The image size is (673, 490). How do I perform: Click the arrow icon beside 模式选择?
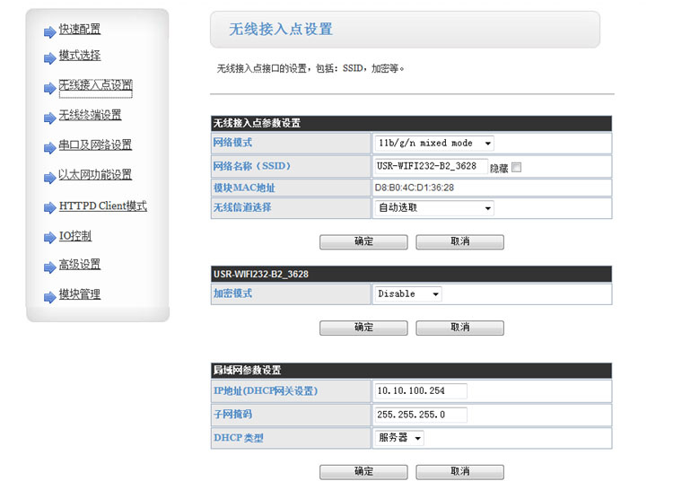(x=49, y=59)
